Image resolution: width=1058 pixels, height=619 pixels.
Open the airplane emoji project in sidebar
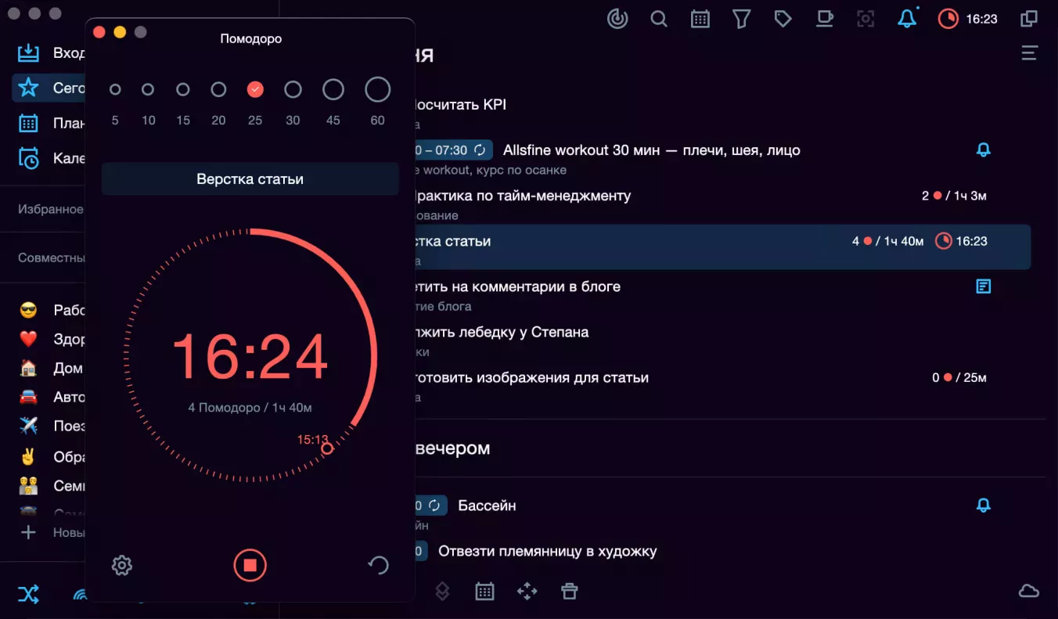51,426
